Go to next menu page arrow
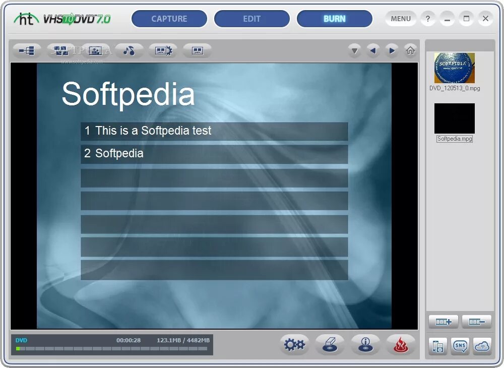This screenshot has width=504, height=368. click(x=392, y=51)
